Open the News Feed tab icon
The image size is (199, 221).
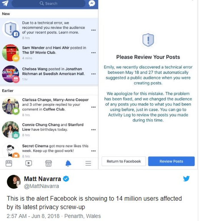coord(9,163)
